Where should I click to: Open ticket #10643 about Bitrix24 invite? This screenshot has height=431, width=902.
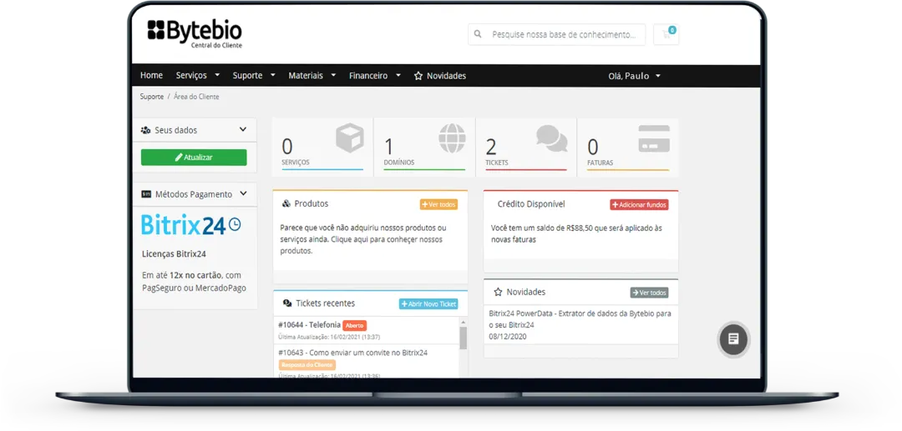pos(352,353)
